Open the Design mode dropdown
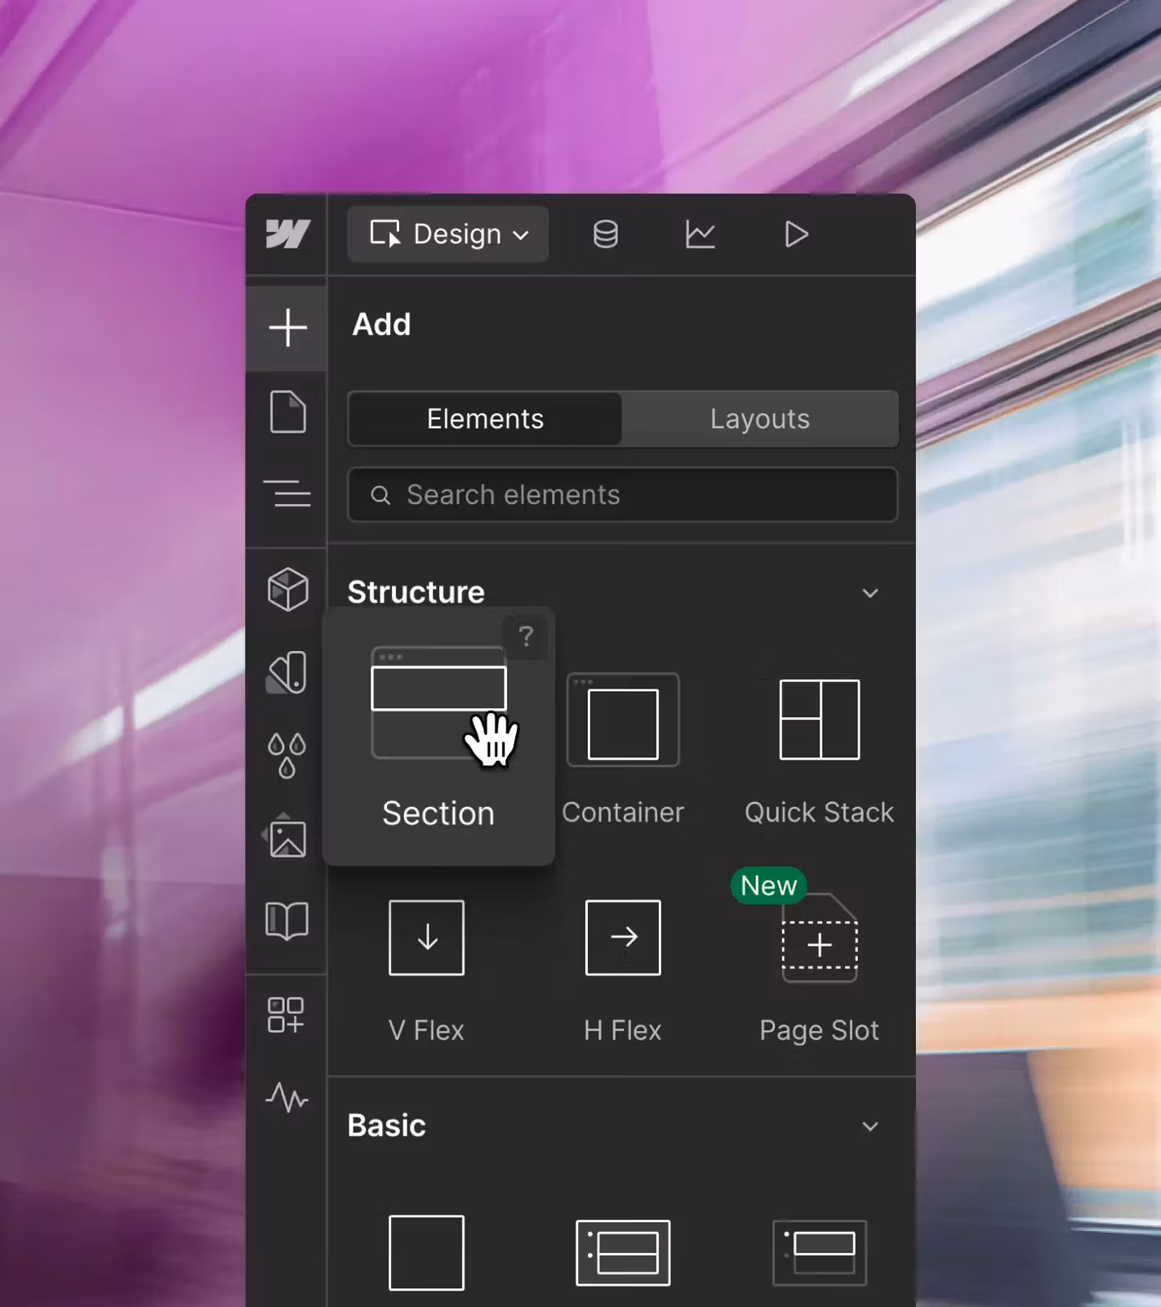 pos(448,234)
